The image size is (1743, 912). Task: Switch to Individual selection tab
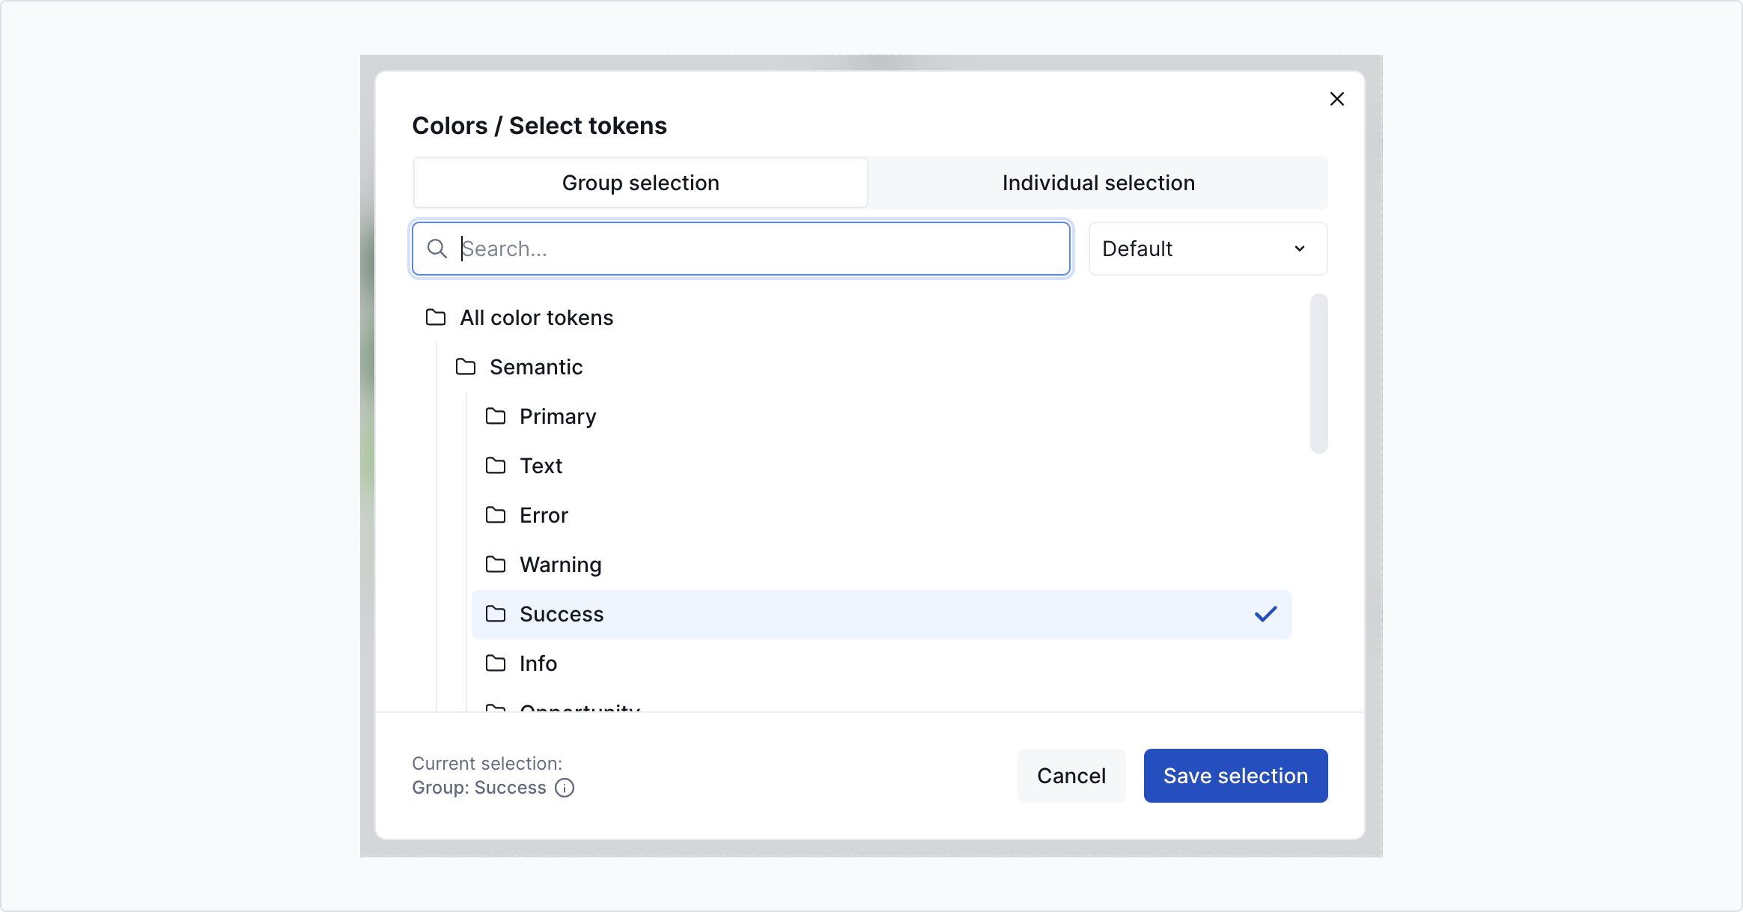tap(1098, 183)
